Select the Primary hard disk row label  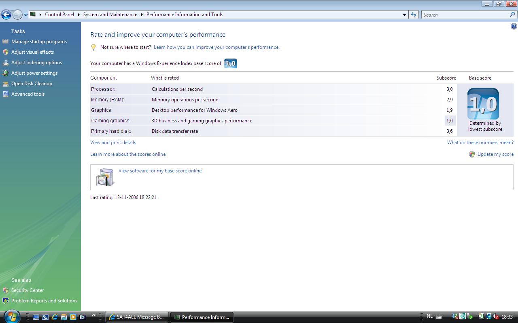pos(111,131)
